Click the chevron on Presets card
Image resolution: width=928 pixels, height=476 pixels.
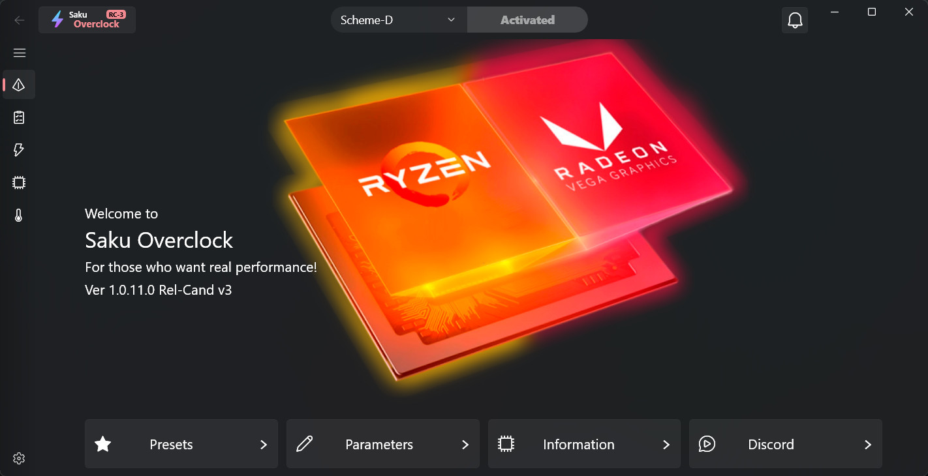pyautogui.click(x=264, y=445)
